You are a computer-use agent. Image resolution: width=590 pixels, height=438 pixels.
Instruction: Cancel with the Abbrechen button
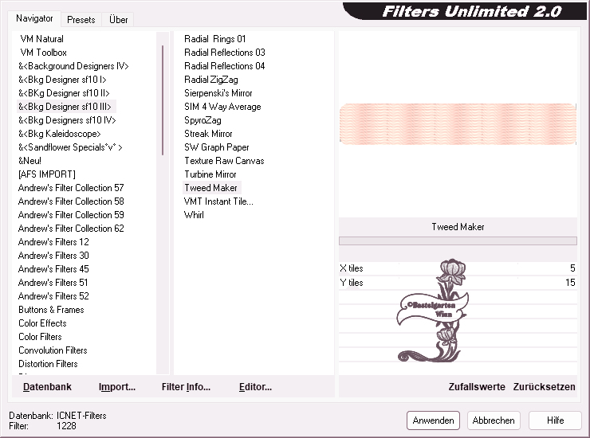[494, 420]
